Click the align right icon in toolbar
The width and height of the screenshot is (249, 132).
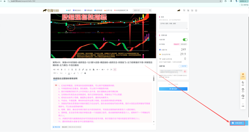point(79,69)
